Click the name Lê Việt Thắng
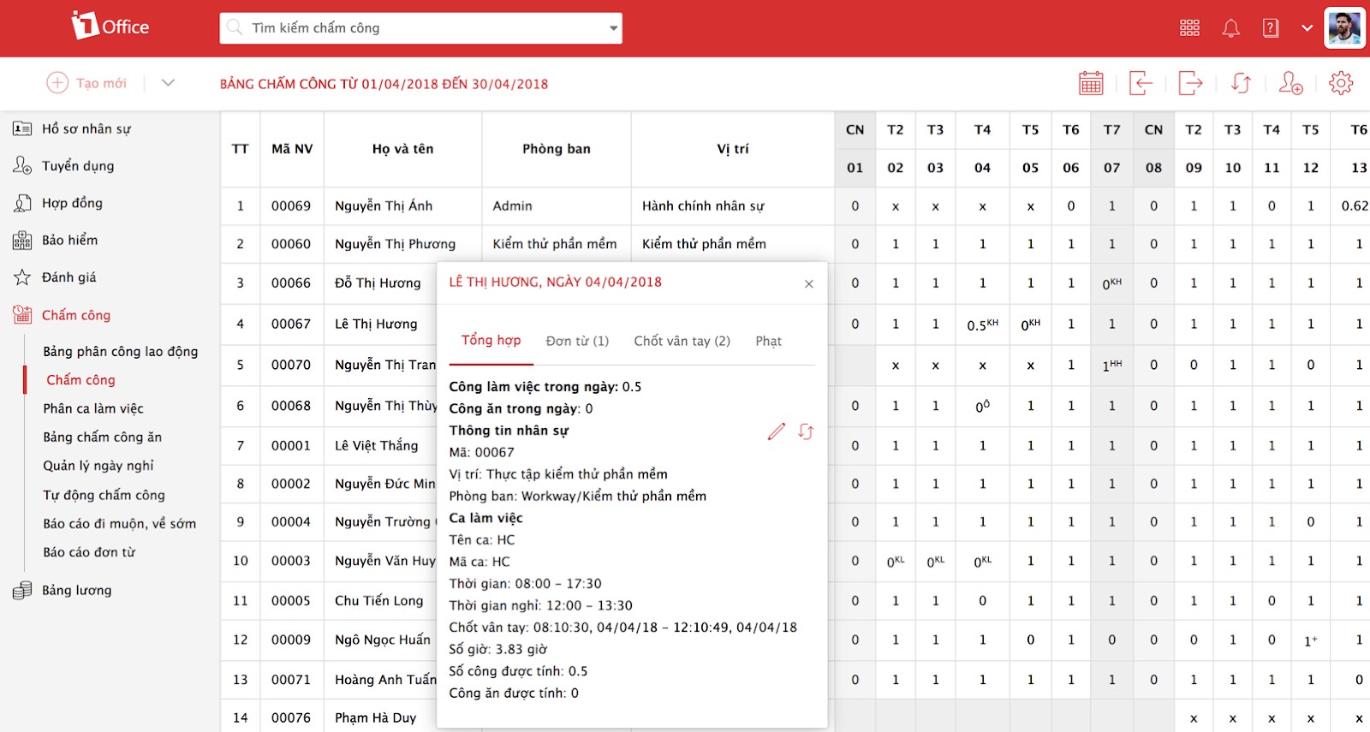Screen dimensions: 1370x732 coord(376,445)
